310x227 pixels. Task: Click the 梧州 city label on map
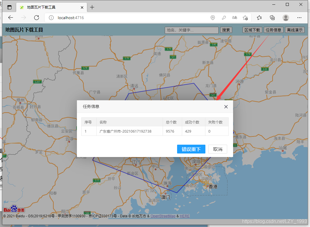(20, 100)
